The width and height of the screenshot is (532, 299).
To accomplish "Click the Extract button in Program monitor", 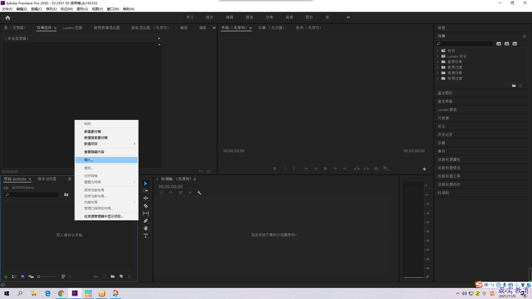I will (367, 168).
